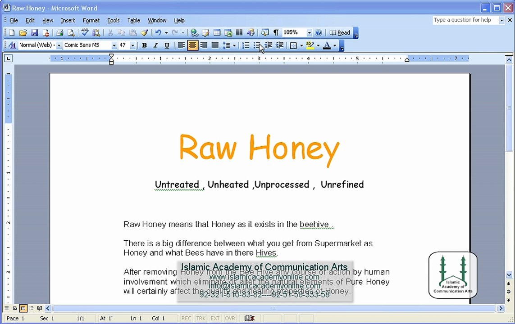Toggle Underline formatting
515x324 pixels.
click(x=167, y=45)
